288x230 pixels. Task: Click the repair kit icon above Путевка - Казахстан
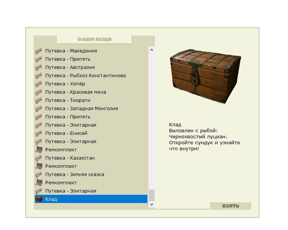click(39, 150)
